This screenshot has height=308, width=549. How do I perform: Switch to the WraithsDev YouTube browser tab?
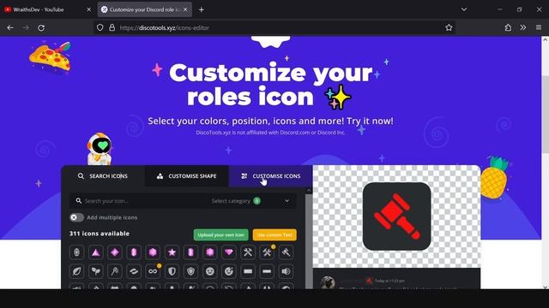(x=46, y=9)
